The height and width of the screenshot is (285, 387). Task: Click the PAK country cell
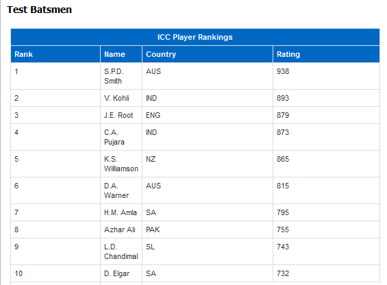[x=208, y=230]
